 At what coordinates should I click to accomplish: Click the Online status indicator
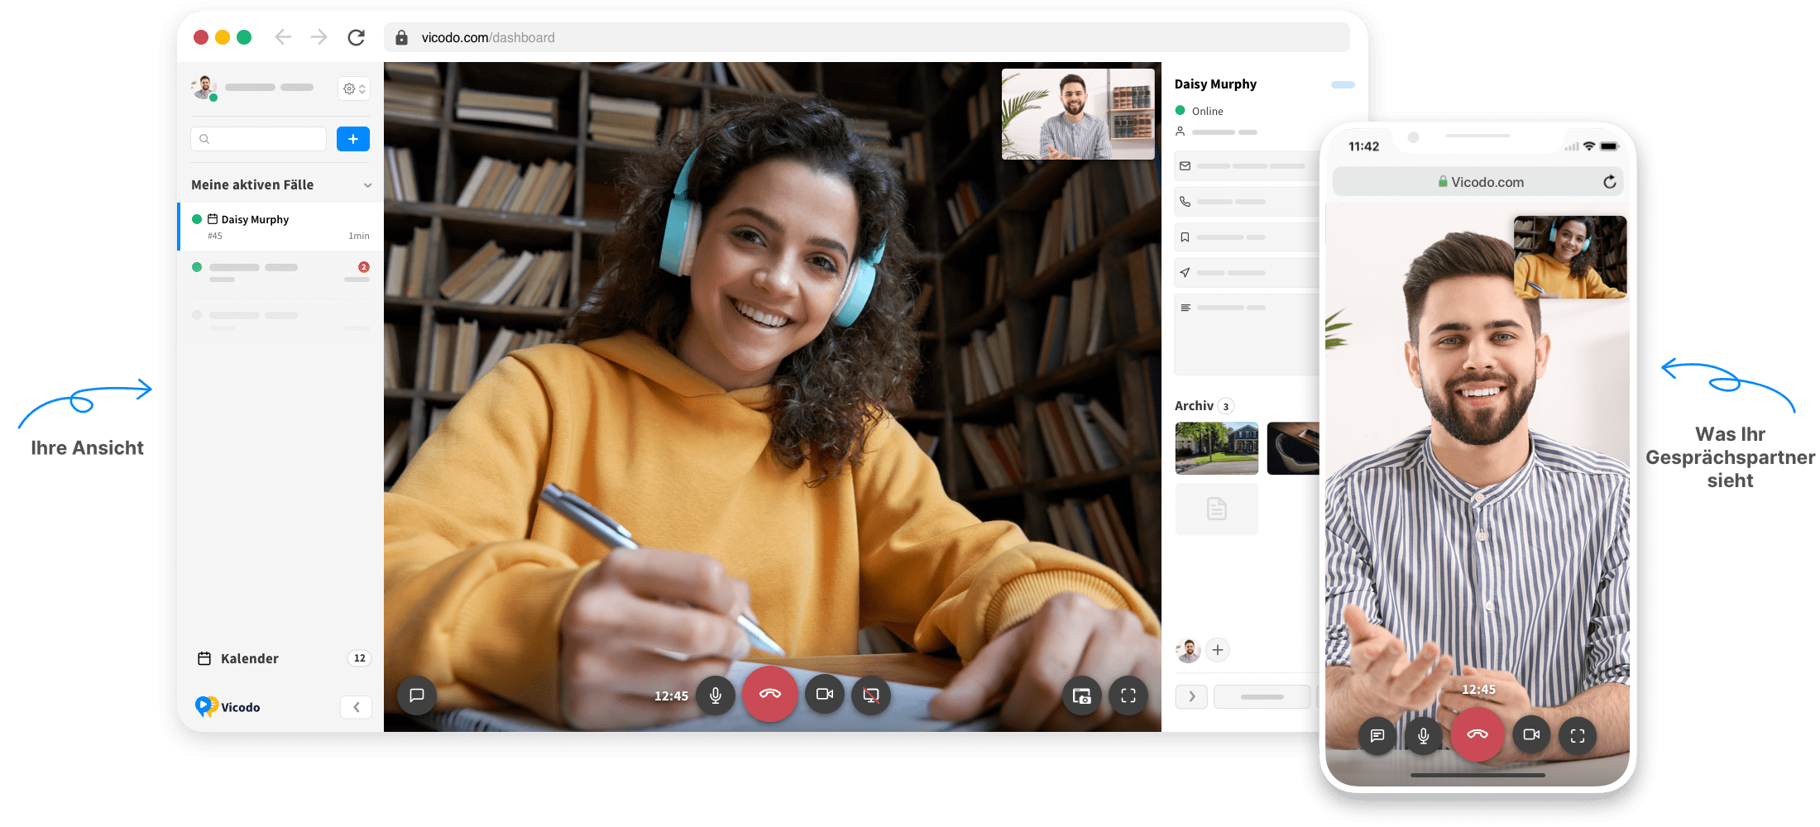click(1199, 111)
